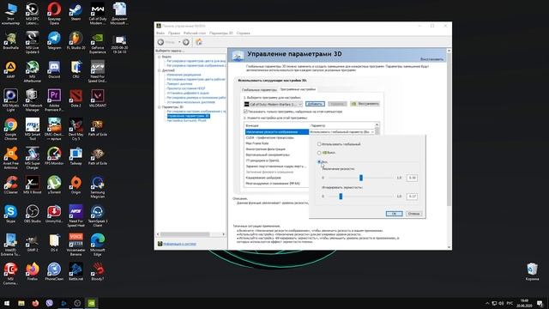
Task: Launch FL Studio 20 shortcut
Action: [75, 41]
